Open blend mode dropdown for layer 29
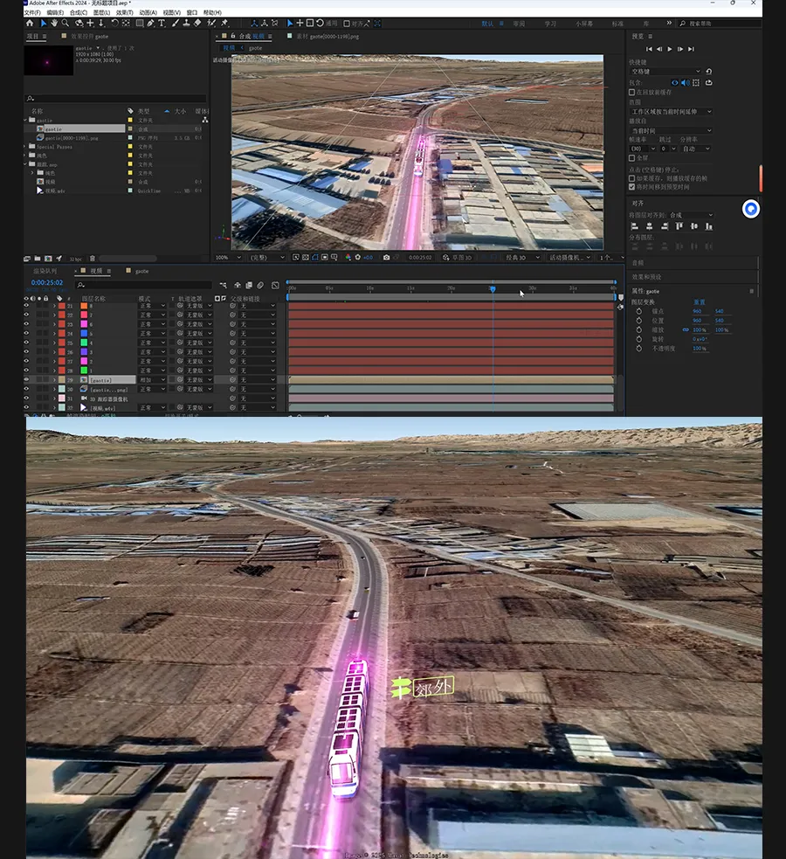Viewport: 786px width, 859px height. pos(152,379)
